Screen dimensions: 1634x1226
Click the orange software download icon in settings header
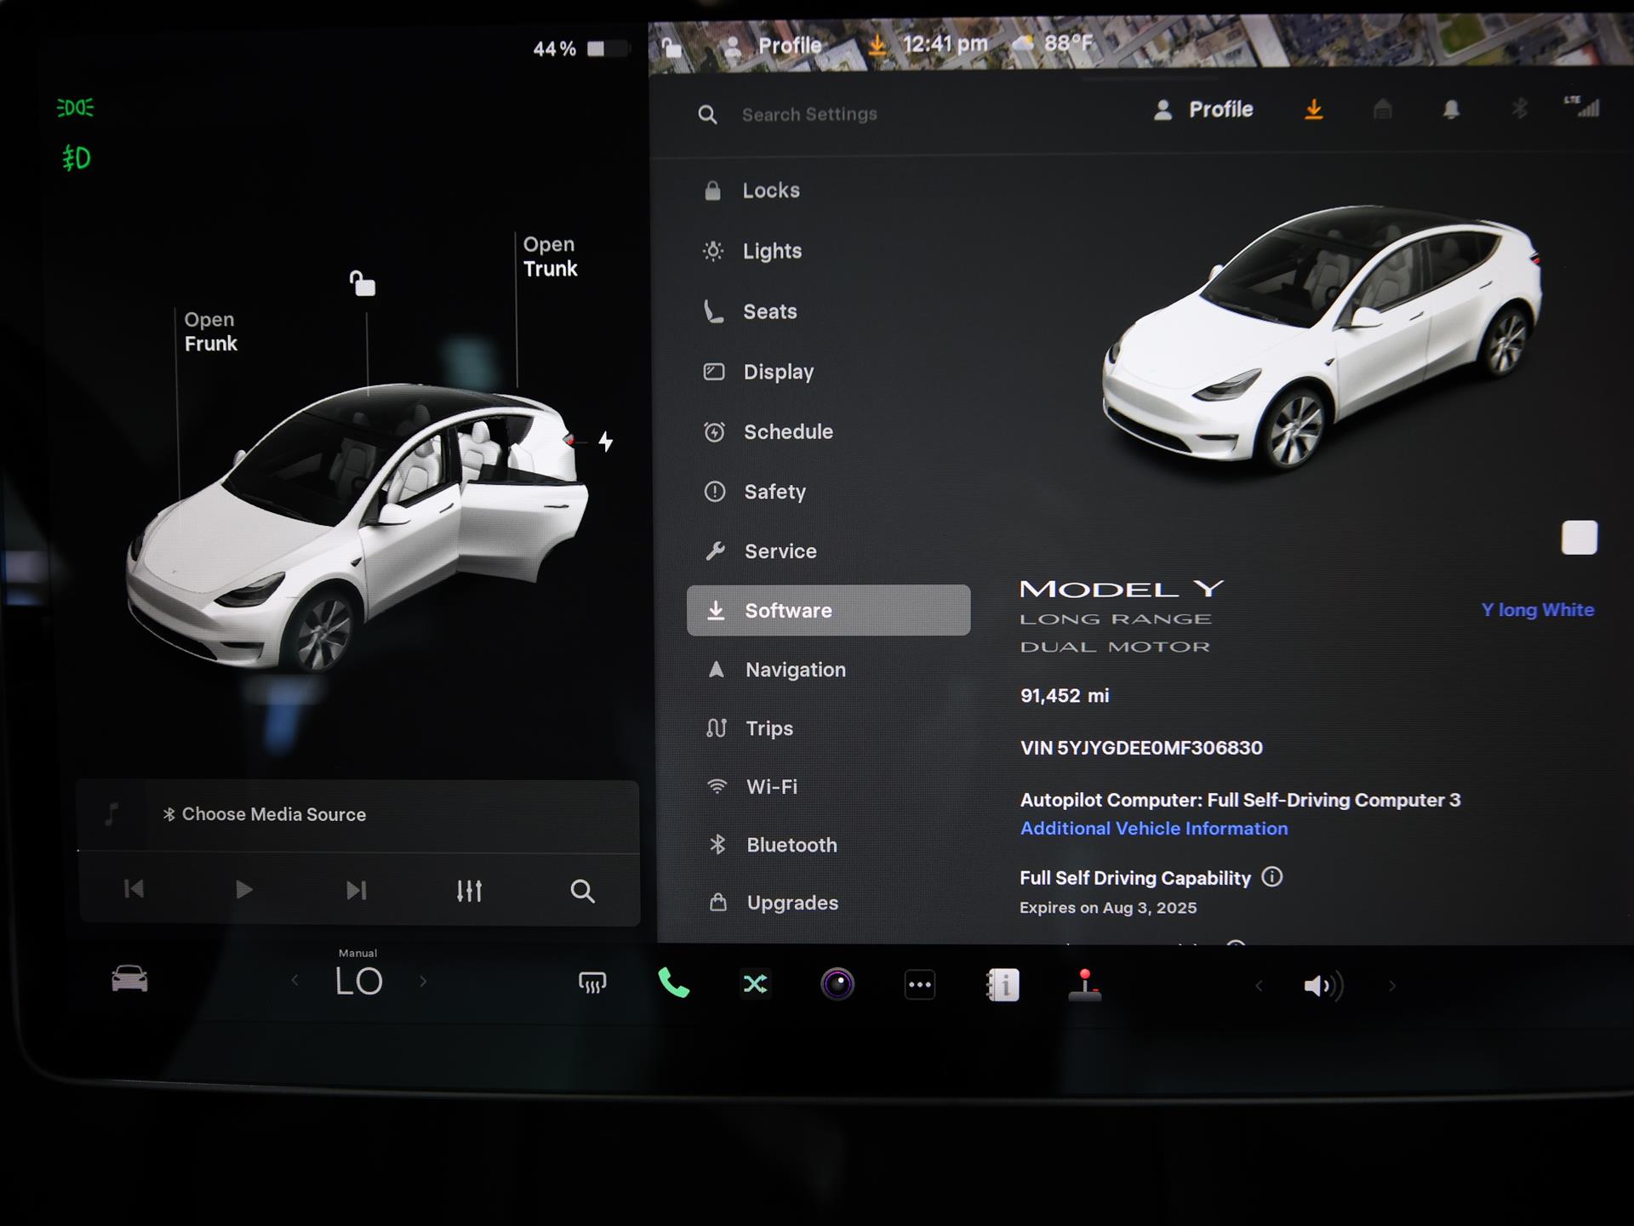point(1314,110)
